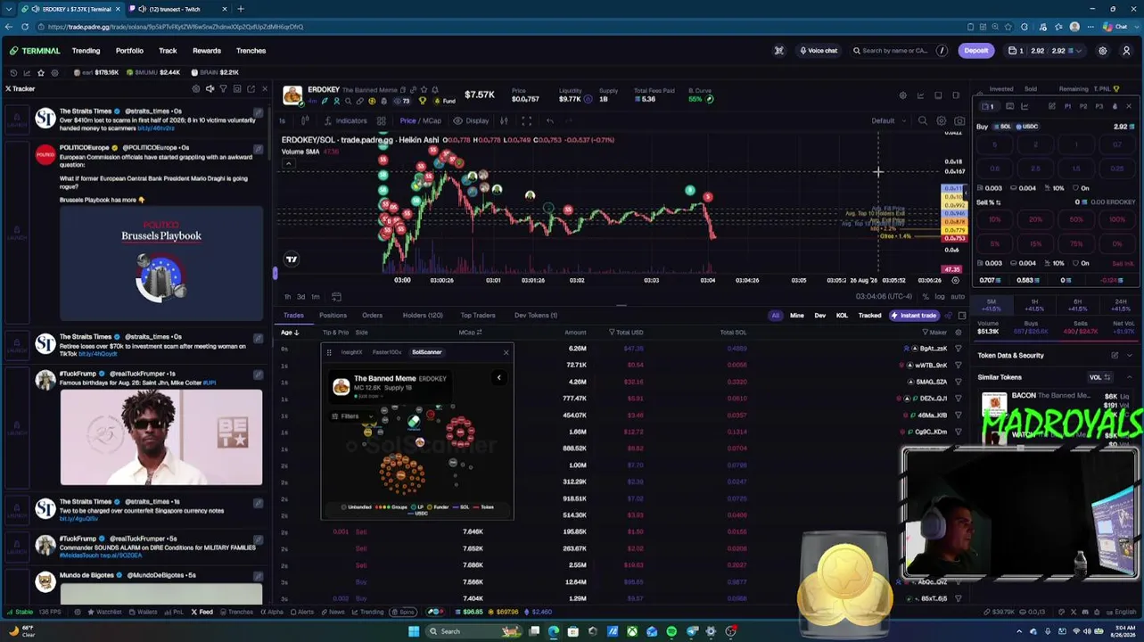Screen dimensions: 1144x642
Task: Open the chart Indicators menu
Action: click(345, 121)
